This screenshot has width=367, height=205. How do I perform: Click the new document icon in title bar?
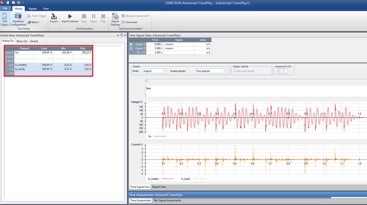click(x=8, y=3)
